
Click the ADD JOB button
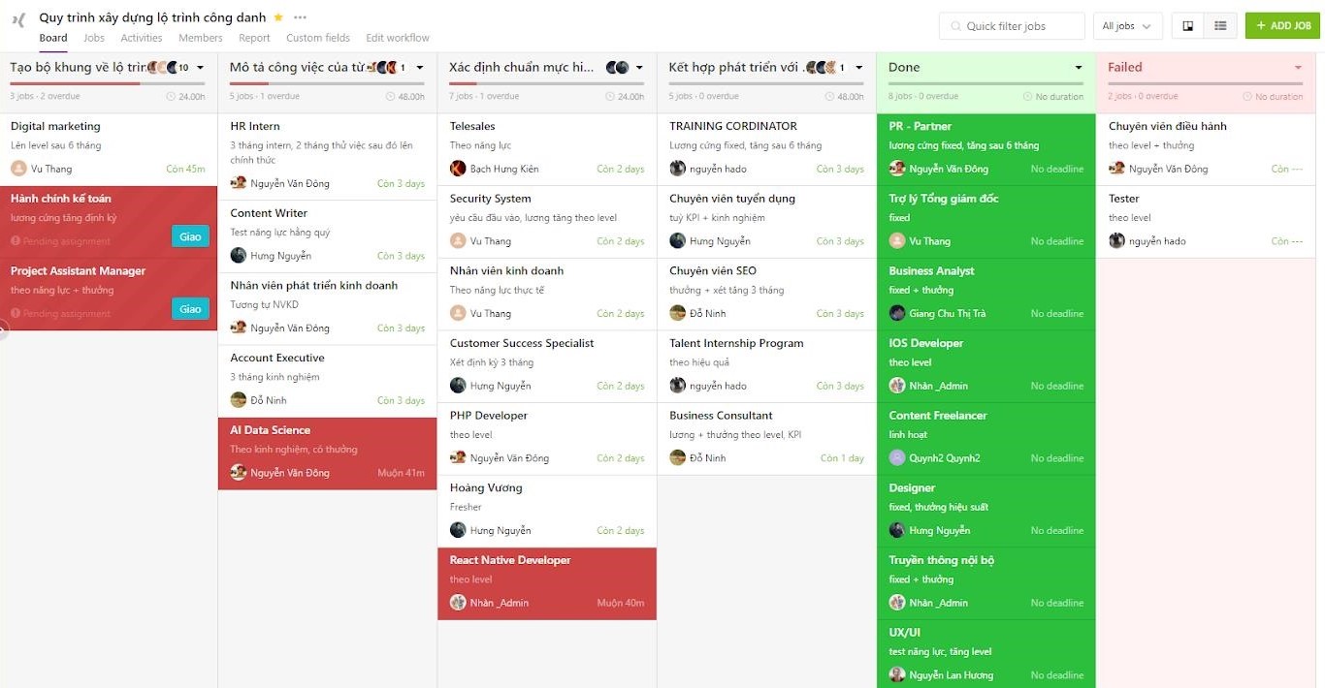click(1282, 26)
